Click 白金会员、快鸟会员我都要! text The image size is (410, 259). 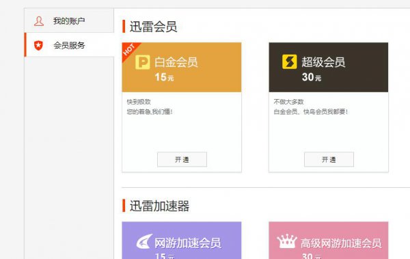[x=311, y=112]
